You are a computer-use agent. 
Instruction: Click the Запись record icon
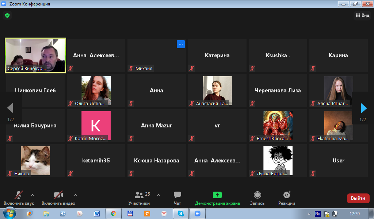(257, 195)
